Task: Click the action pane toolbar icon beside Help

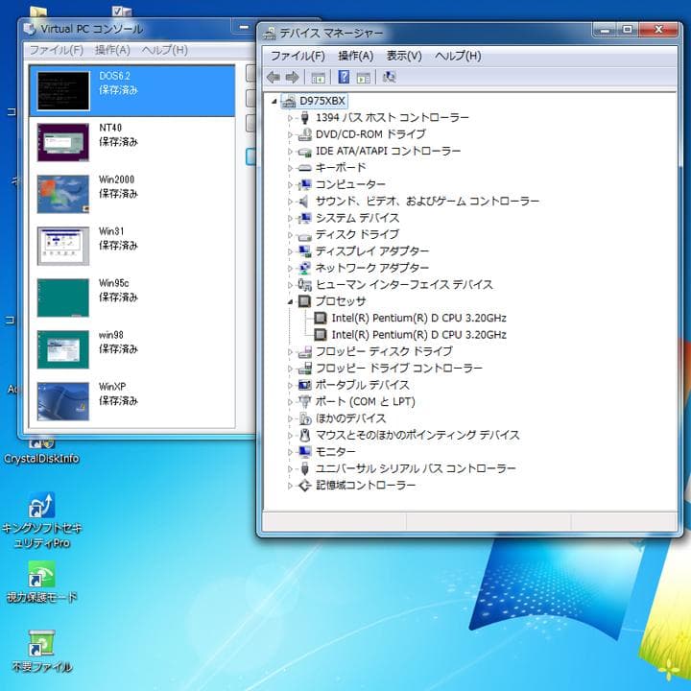Action: point(364,78)
